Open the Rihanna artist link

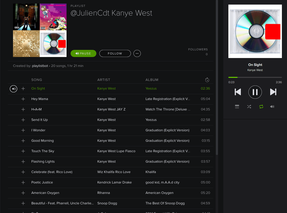click(103, 193)
